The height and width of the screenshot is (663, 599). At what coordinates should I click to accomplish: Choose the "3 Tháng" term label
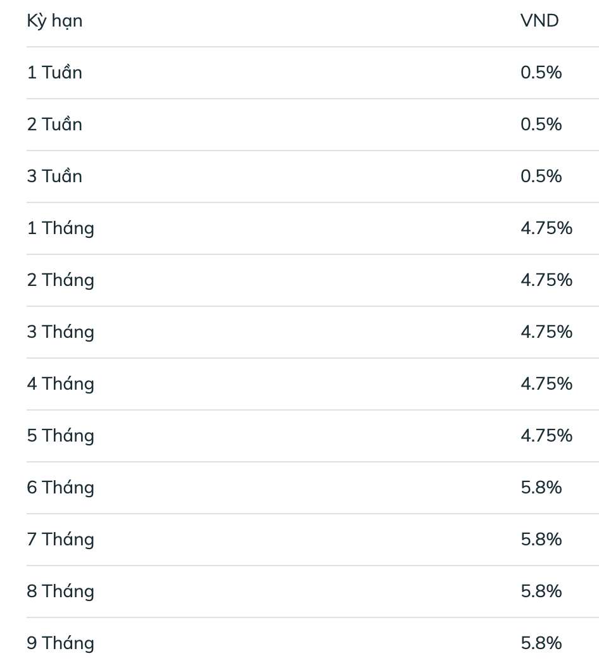pyautogui.click(x=60, y=332)
